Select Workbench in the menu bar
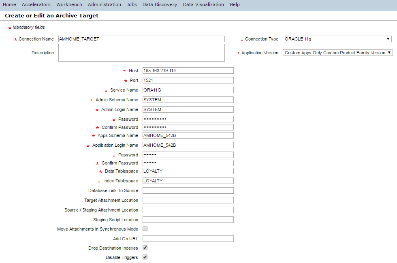 click(x=69, y=4)
